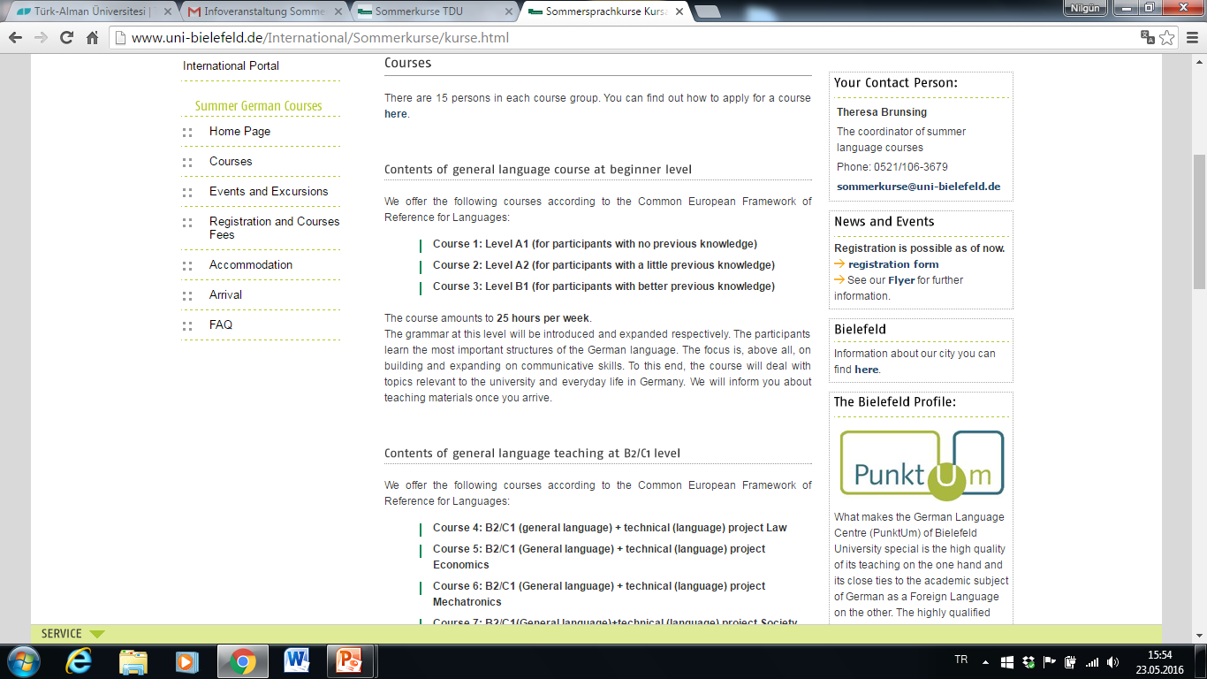This screenshot has height=679, width=1207.
Task: Switch to Chrome taskbar icon
Action: (242, 660)
